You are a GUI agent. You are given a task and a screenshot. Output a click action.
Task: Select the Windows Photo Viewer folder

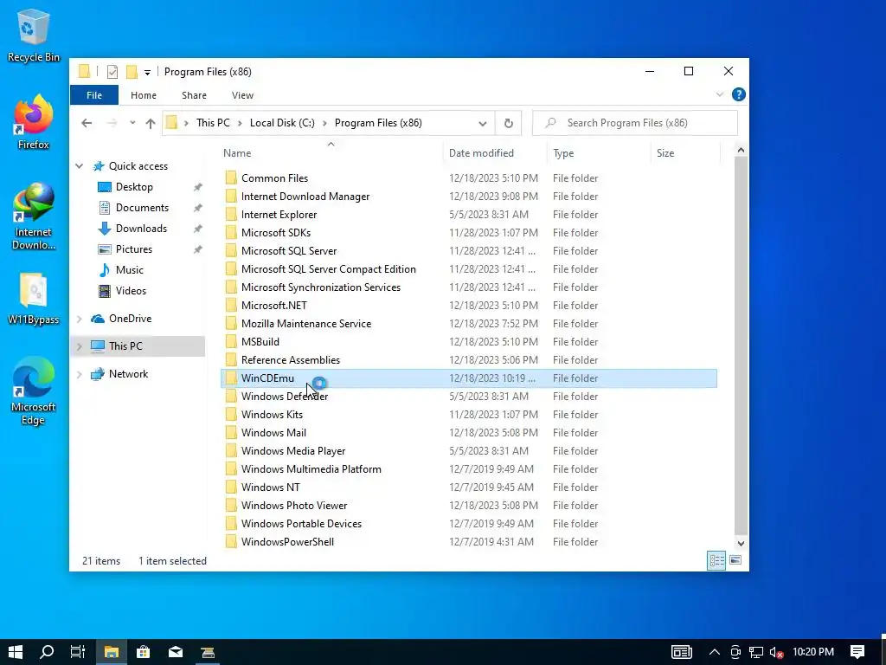469,506
